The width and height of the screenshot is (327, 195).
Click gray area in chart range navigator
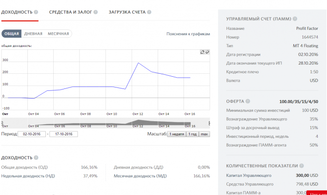(105, 123)
